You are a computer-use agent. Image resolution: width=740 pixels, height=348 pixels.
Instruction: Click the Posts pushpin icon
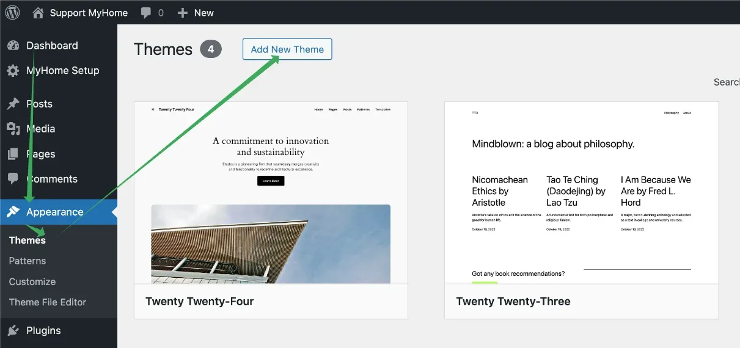click(13, 104)
